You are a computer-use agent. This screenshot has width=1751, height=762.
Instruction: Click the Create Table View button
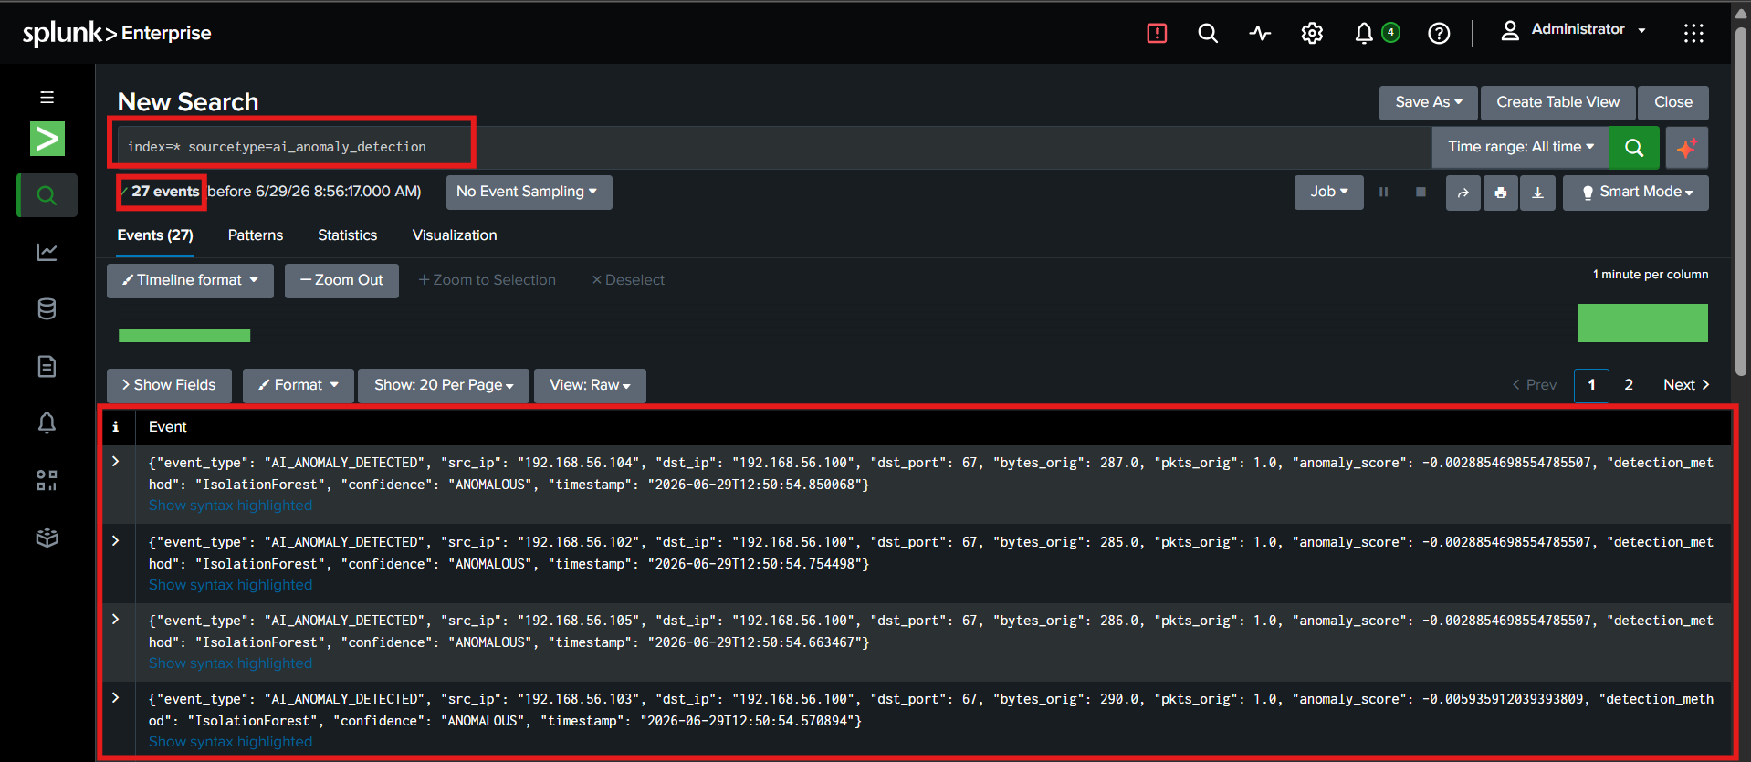tap(1558, 102)
